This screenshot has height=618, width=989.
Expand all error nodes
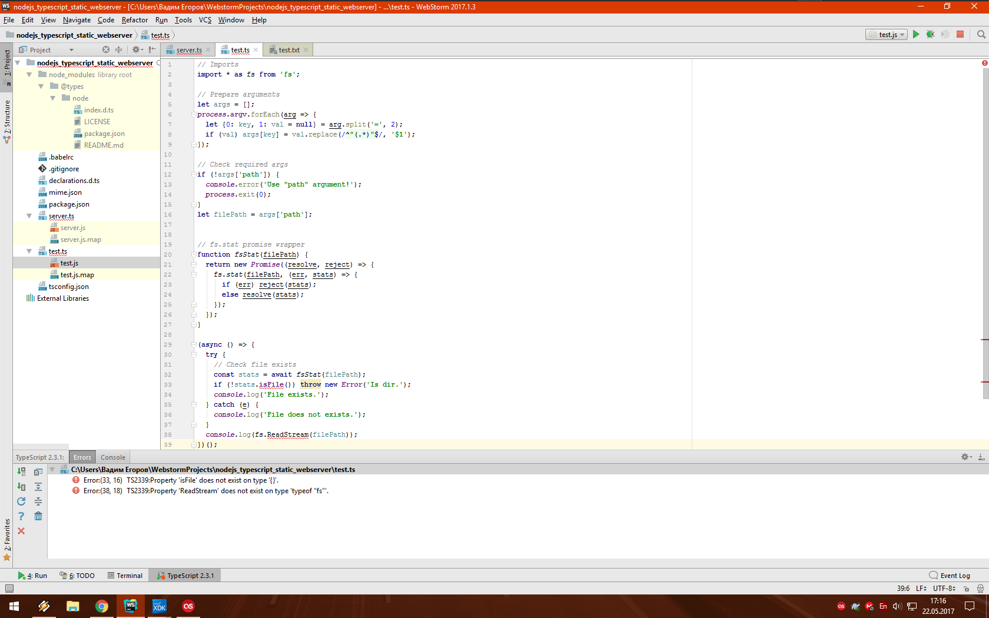[38, 487]
